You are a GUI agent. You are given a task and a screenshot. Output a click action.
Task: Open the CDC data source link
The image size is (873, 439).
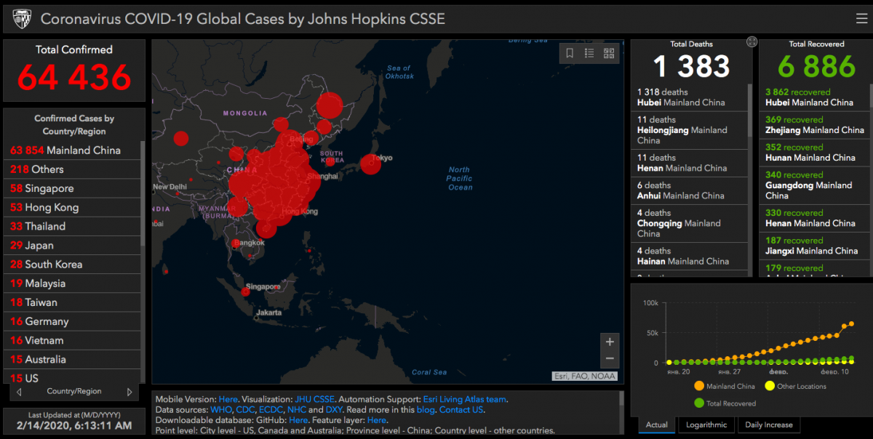point(245,410)
